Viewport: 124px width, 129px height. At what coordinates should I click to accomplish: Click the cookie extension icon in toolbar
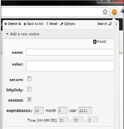point(114,12)
